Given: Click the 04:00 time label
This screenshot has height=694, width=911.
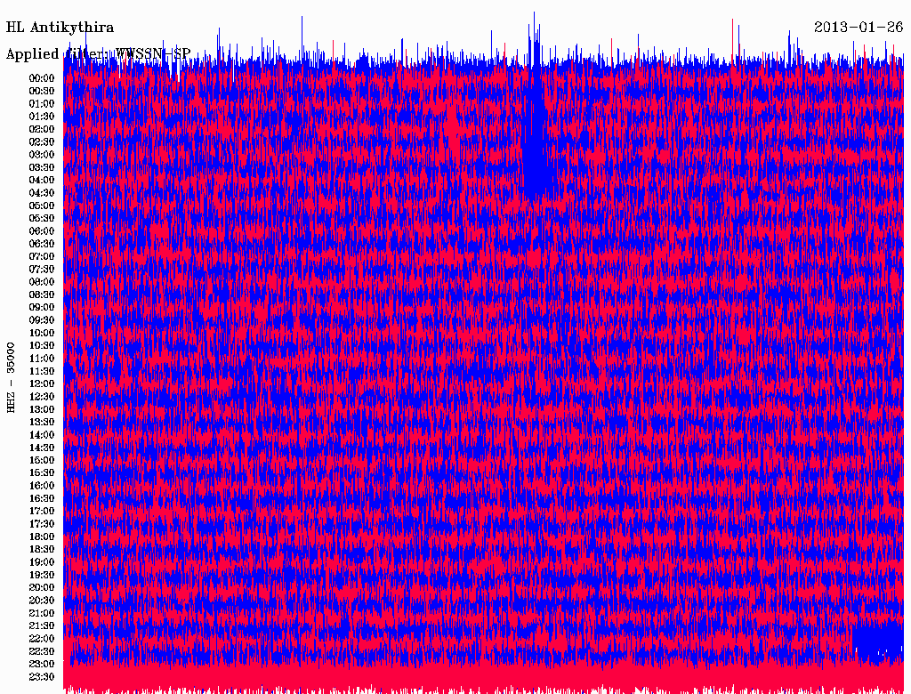Looking at the screenshot, I should 42,181.
